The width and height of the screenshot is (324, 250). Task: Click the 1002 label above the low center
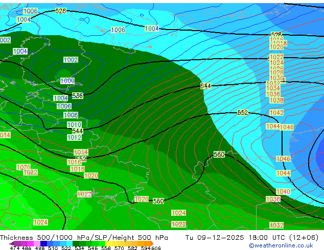(71, 60)
